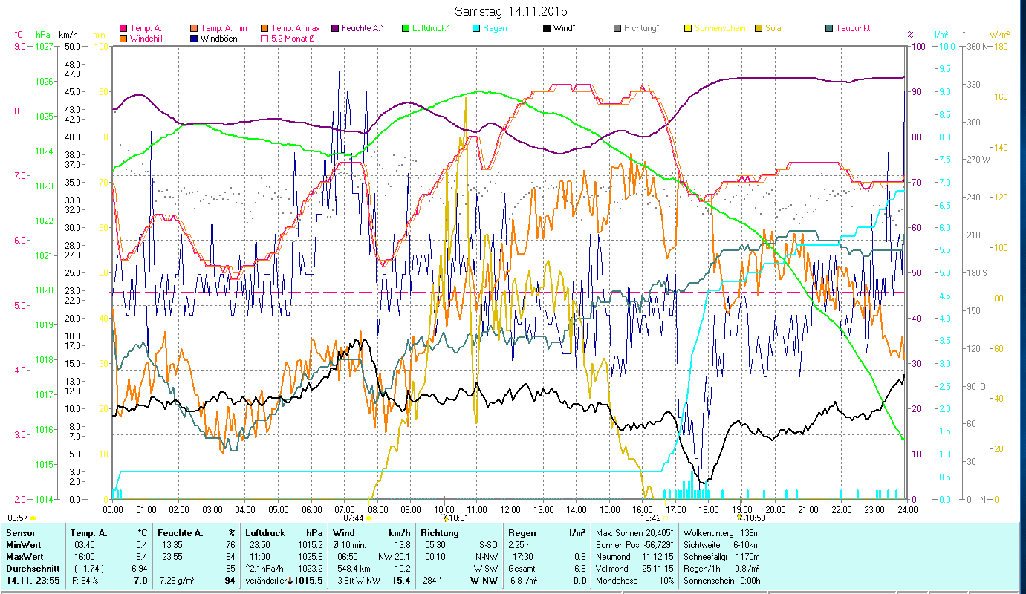Click the Wolkenunterg 138m entry
This screenshot has width=1026, height=594.
pyautogui.click(x=720, y=533)
